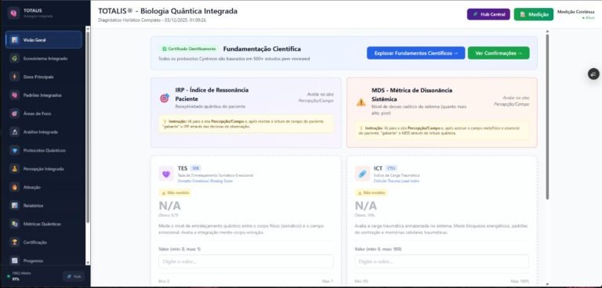
Task: Click the Certificação trophy icon
Action: pyautogui.click(x=15, y=243)
